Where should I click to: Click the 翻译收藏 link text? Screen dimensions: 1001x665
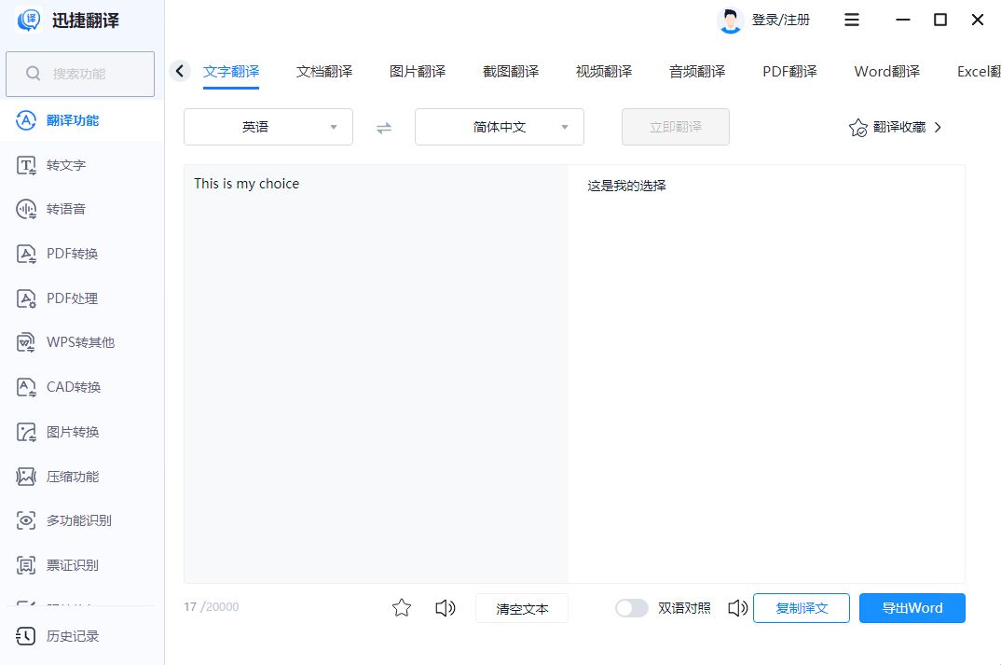point(899,127)
